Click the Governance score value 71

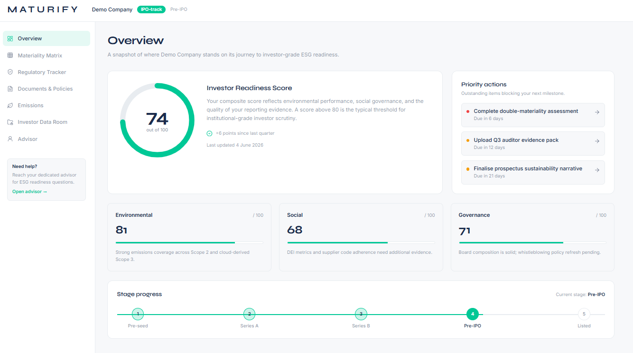tap(465, 231)
